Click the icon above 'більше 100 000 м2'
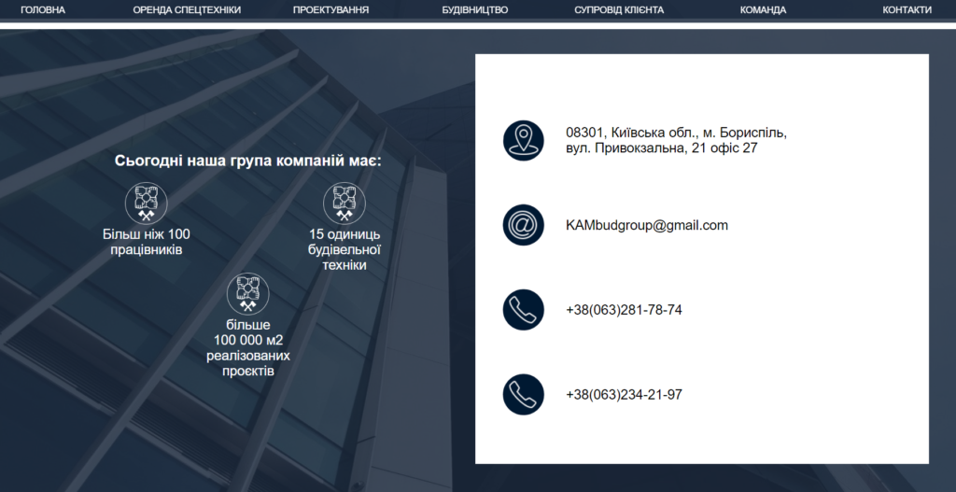956x492 pixels. click(x=247, y=293)
